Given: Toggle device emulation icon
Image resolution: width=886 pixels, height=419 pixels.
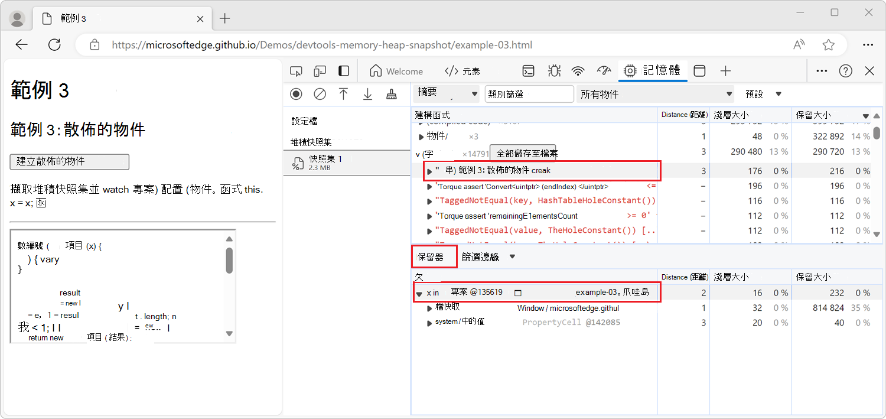Looking at the screenshot, I should click(x=320, y=72).
